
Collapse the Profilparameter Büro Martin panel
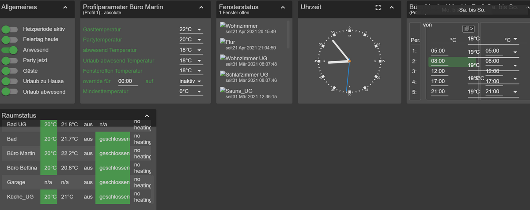[201, 7]
